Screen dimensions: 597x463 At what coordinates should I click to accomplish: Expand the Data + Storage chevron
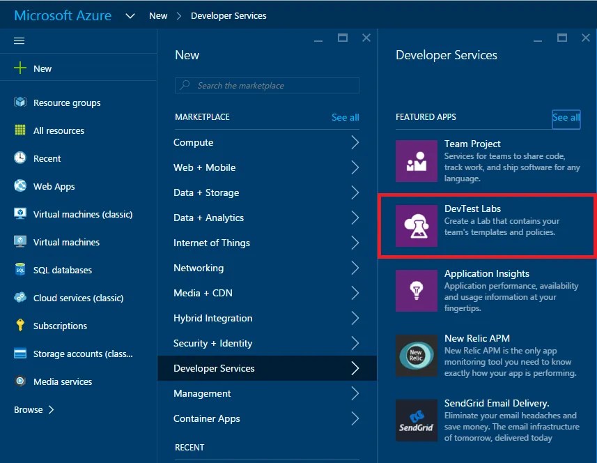click(355, 192)
